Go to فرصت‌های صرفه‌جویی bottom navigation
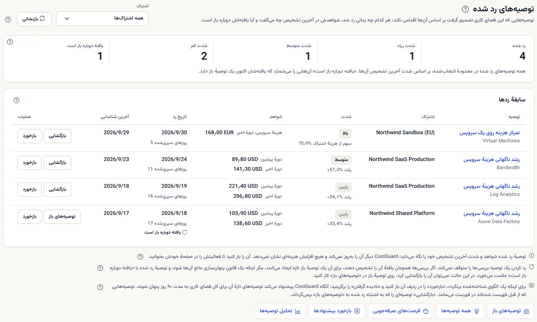Screen dimensions: 537x322 401,311
